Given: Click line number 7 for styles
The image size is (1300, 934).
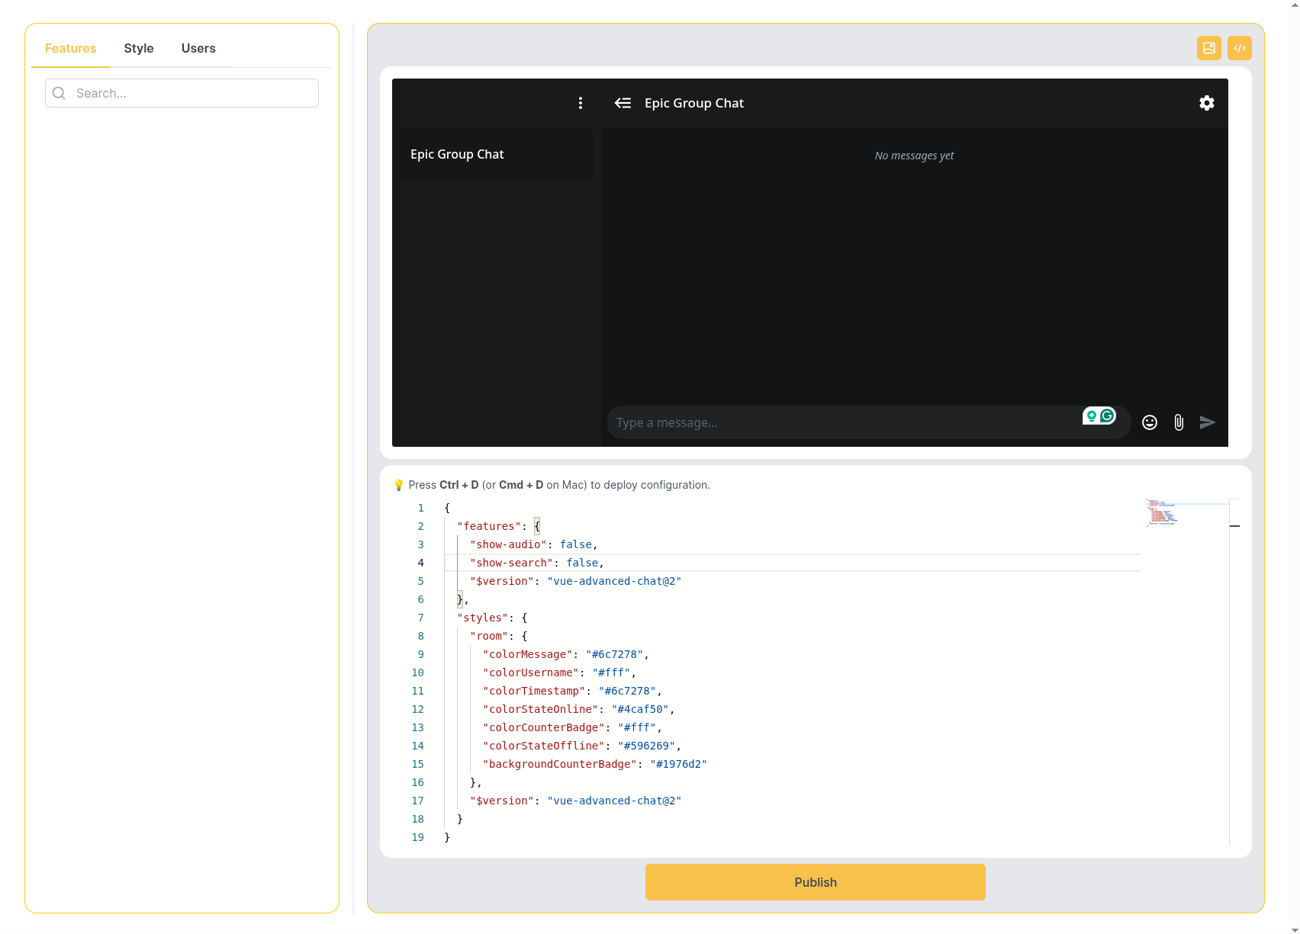Looking at the screenshot, I should pos(420,618).
